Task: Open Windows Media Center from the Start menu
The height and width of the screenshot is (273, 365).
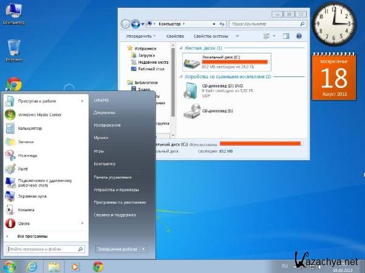Action: tap(46, 115)
